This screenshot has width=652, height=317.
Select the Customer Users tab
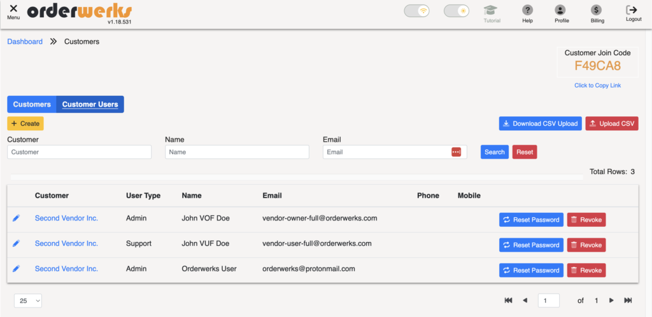click(90, 105)
